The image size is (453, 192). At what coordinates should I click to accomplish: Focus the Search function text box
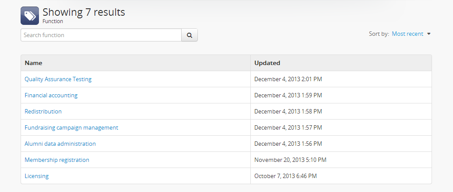(101, 35)
